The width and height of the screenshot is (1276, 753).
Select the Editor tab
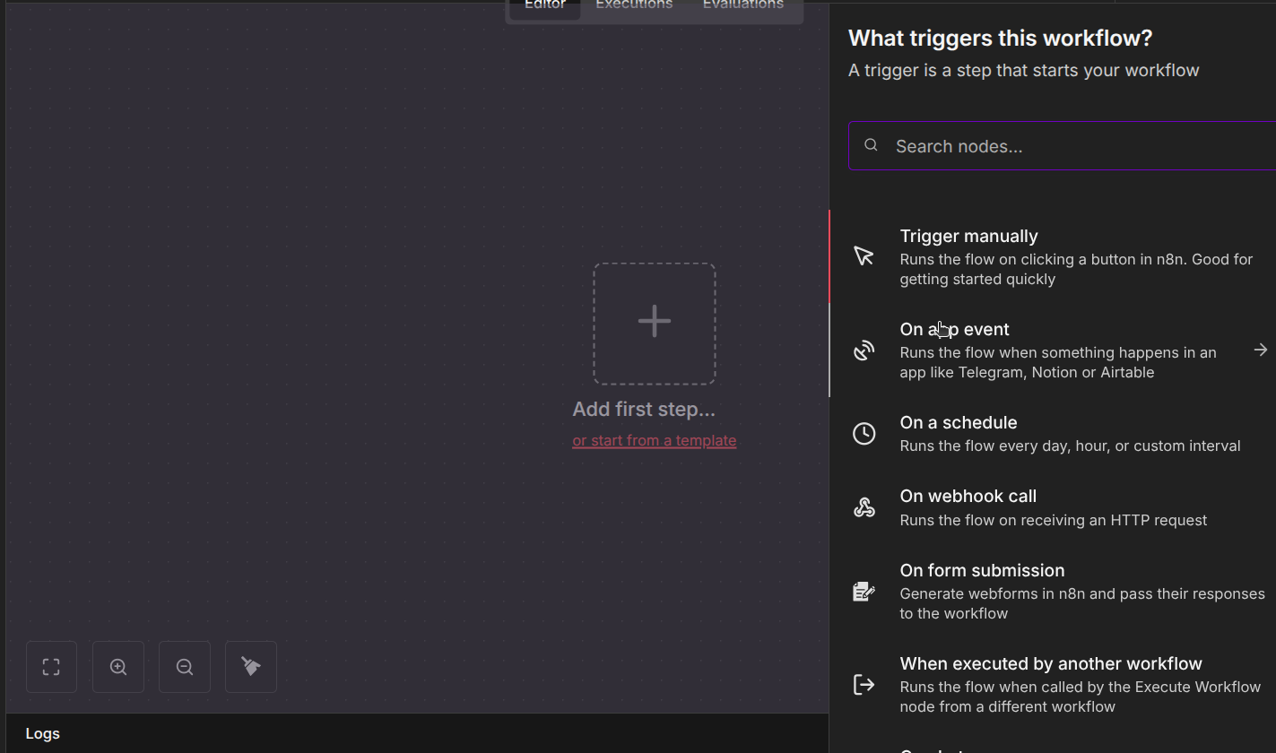545,5
